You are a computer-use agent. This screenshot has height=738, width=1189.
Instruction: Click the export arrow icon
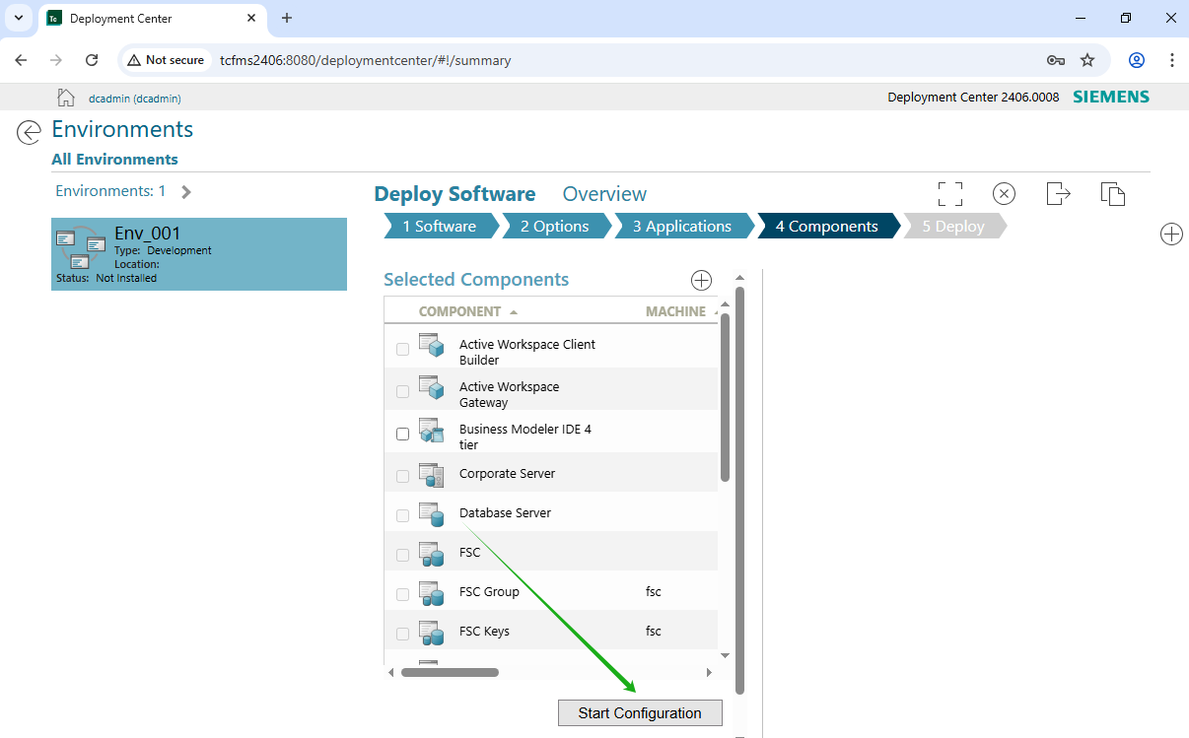1058,193
